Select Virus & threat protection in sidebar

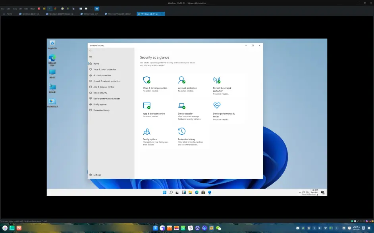click(x=111, y=69)
